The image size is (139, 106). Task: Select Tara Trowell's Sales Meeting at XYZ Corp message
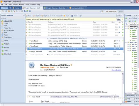(x=74, y=41)
